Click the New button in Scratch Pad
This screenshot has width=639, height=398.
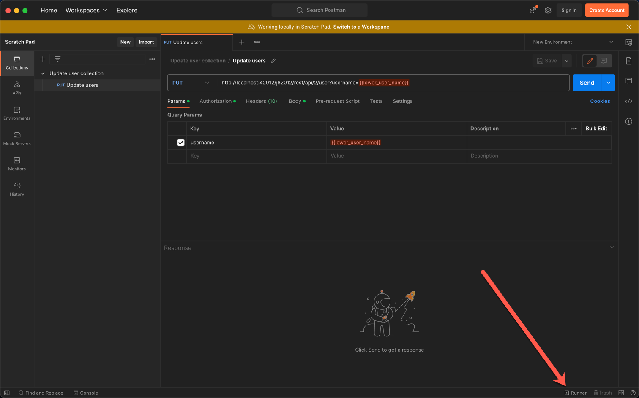(125, 42)
